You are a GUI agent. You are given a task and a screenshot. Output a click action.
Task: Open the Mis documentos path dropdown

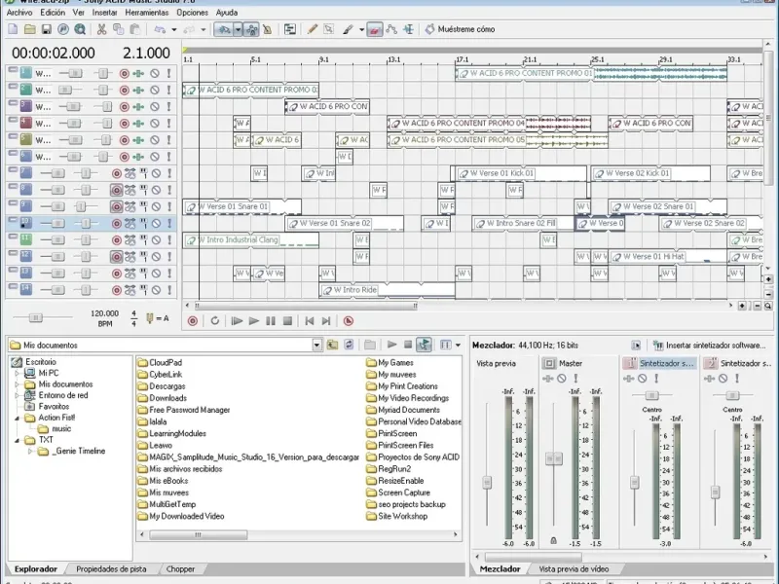coord(317,345)
